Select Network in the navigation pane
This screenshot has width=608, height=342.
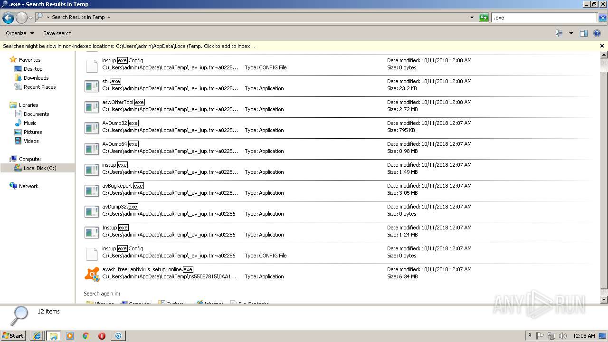[x=28, y=186]
